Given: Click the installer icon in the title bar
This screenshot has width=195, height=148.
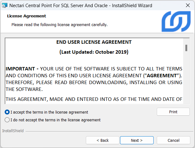Looking at the screenshot, I should [x=5, y=5].
